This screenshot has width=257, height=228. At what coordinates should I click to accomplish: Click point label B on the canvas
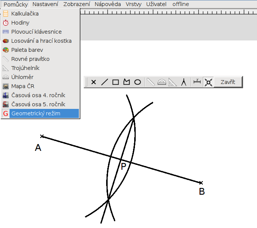(x=202, y=191)
